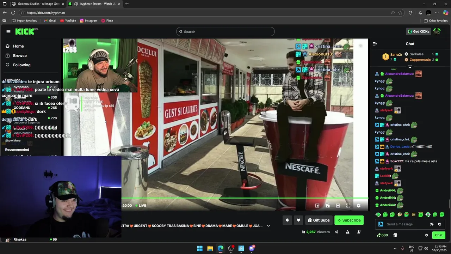The width and height of the screenshot is (451, 254).
Task: Open Darius_Lasio username in chat
Action: 400,147
